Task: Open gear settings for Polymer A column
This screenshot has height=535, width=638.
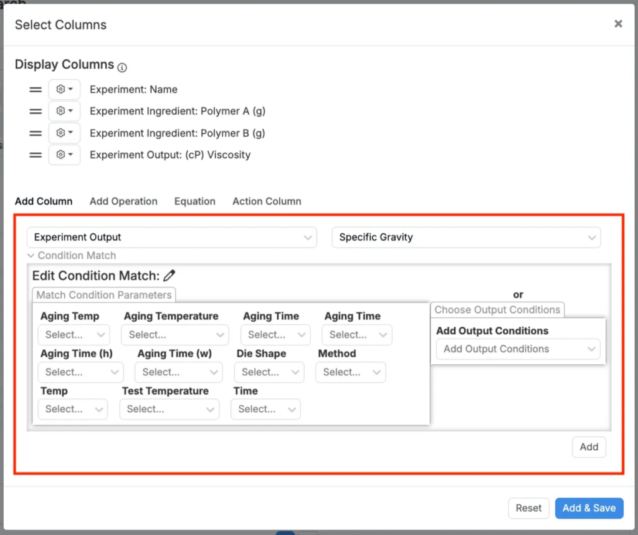Action: (x=64, y=111)
